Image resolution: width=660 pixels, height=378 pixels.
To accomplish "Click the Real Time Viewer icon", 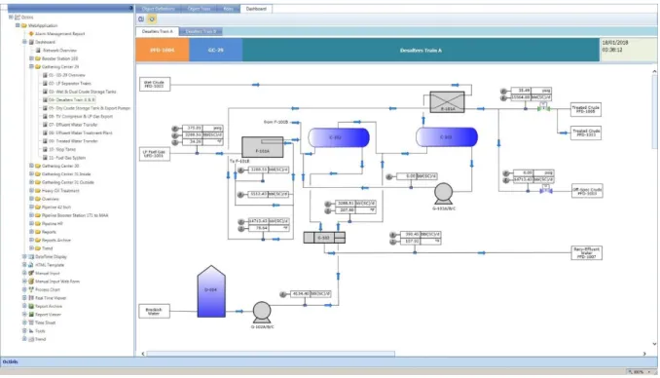I will click(x=31, y=298).
